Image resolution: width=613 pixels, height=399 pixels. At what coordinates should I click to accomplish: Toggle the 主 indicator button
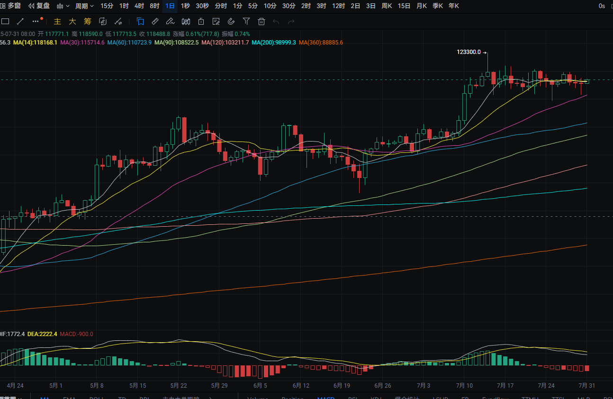tap(57, 21)
